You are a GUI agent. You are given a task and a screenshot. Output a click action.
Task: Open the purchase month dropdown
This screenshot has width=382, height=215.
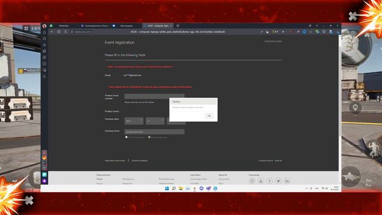(x=155, y=121)
